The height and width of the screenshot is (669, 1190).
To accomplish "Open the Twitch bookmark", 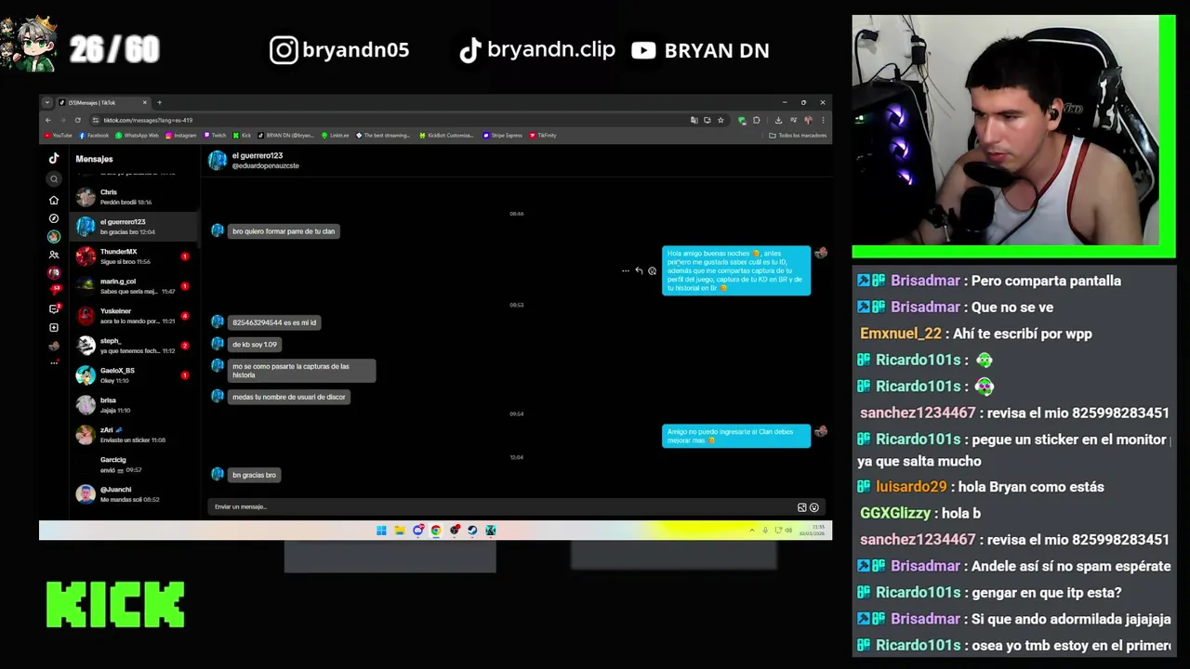I will coord(215,136).
